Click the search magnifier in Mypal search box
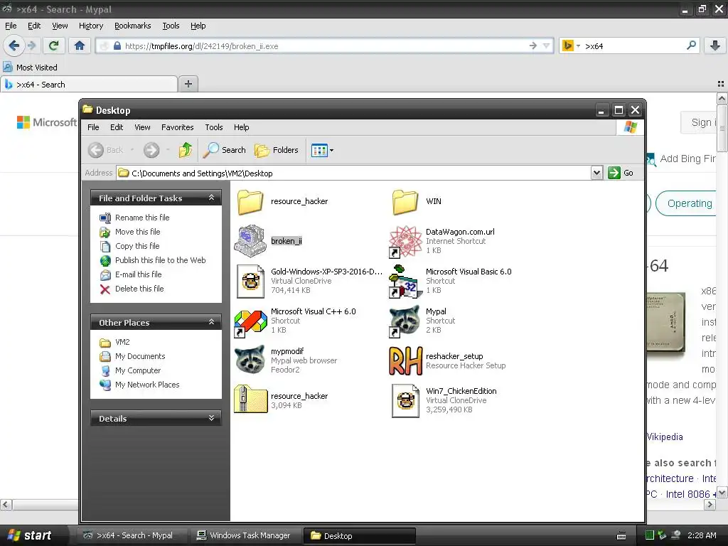 point(691,45)
